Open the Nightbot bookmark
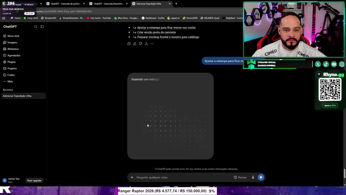The image size is (346, 195). tap(232, 18)
